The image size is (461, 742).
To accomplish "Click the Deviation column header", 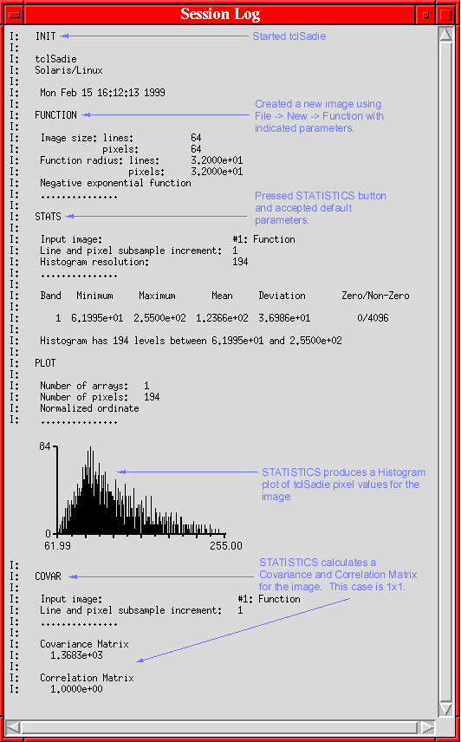I will [x=282, y=296].
